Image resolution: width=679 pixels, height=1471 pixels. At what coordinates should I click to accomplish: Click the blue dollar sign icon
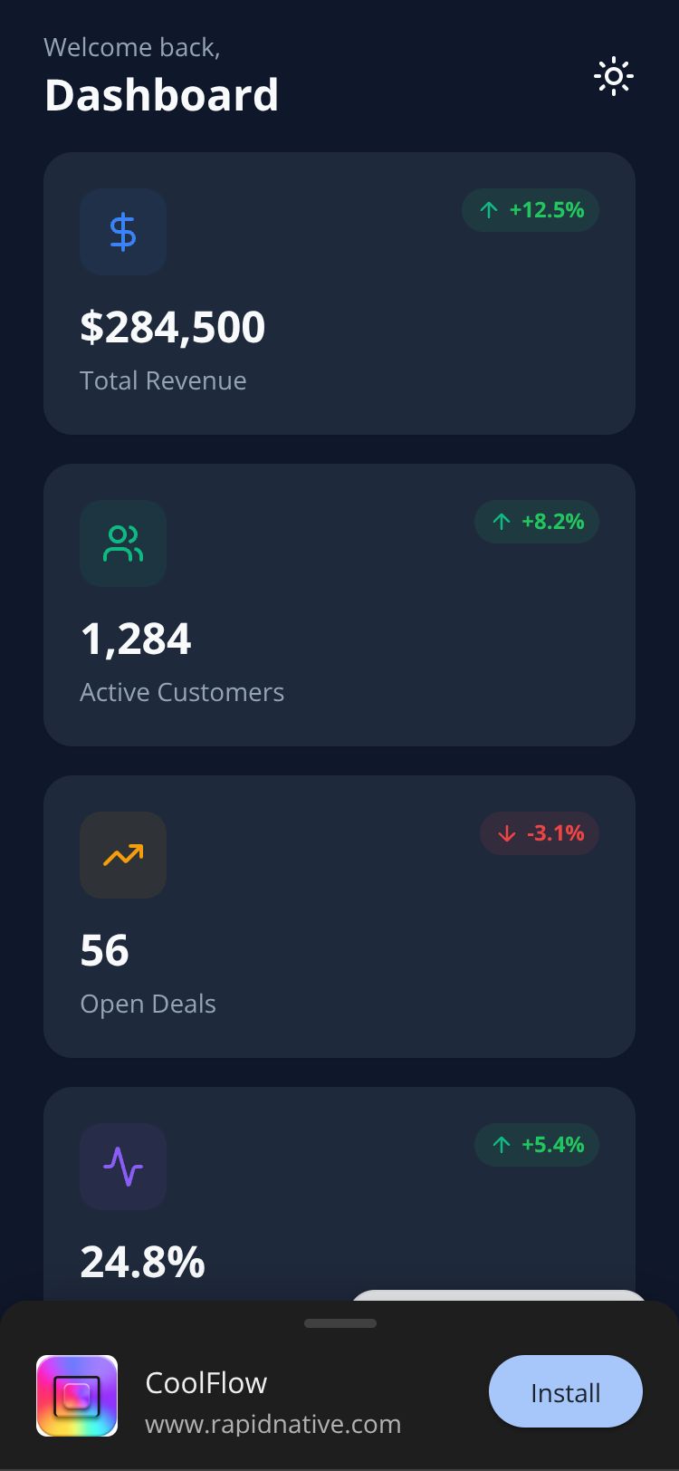pos(123,232)
